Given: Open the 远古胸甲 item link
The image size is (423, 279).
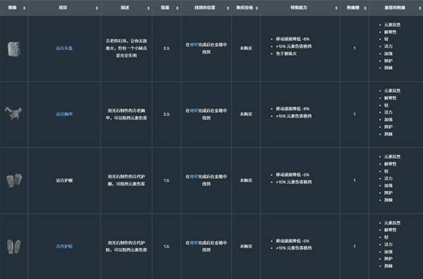Looking at the screenshot, I should tap(64, 114).
